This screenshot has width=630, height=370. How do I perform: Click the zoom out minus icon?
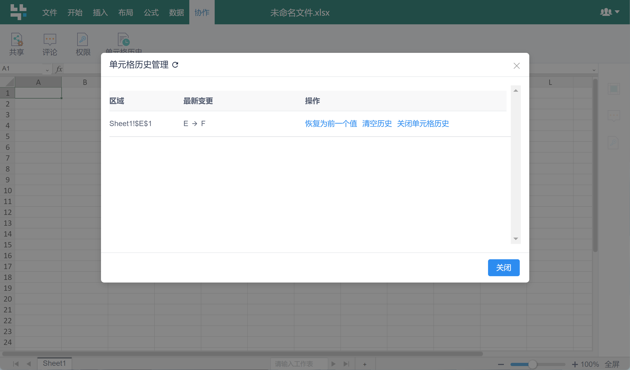pyautogui.click(x=501, y=364)
